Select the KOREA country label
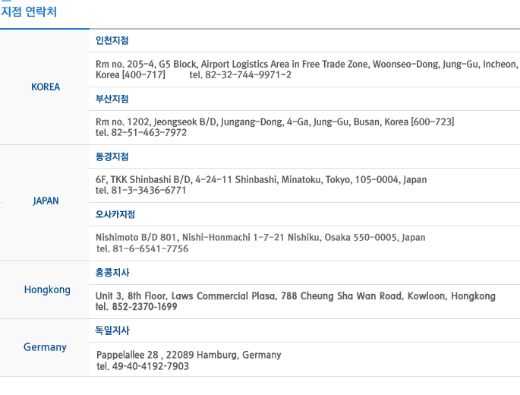The height and width of the screenshot is (395, 520). pos(46,87)
